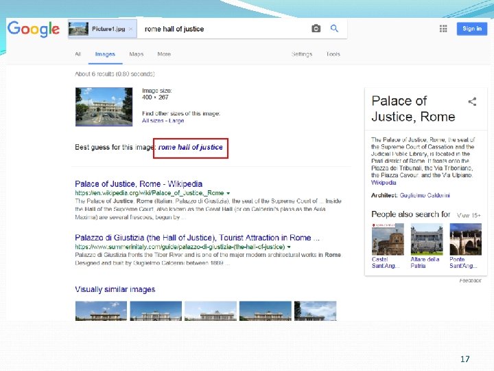Open search by image camera icon
This screenshot has height=371, width=494.
(316, 29)
